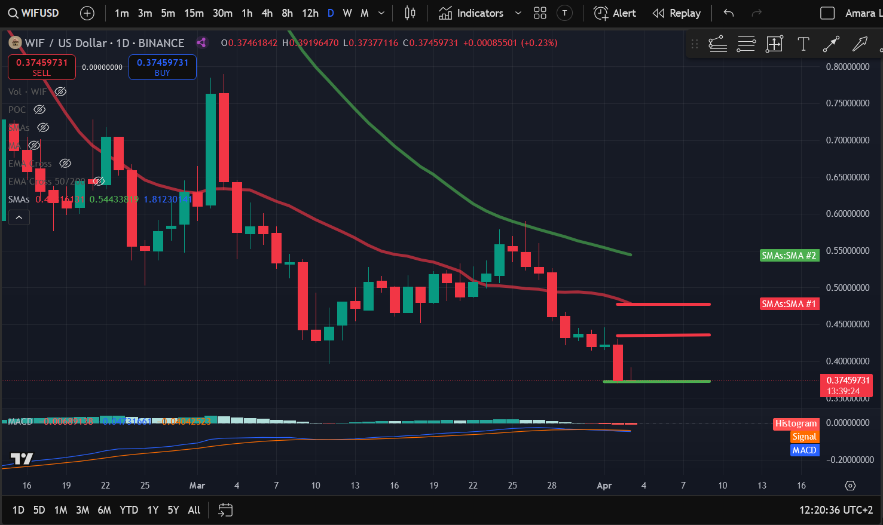Screen dimensions: 883x525
Task: Set date range to 5D
Action: 39,510
